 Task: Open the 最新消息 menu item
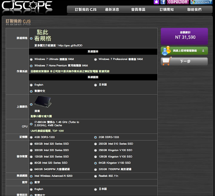click(112, 10)
